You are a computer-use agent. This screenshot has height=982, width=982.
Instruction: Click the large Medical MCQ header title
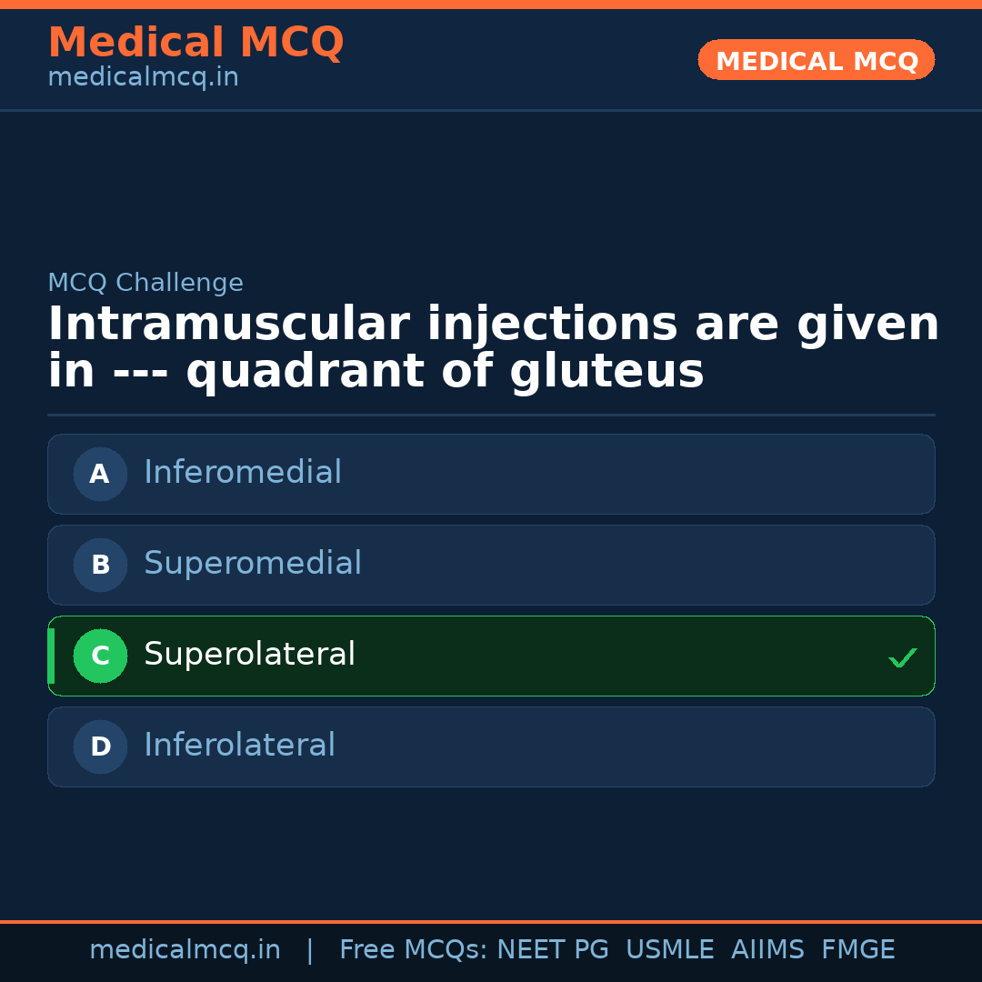click(195, 43)
